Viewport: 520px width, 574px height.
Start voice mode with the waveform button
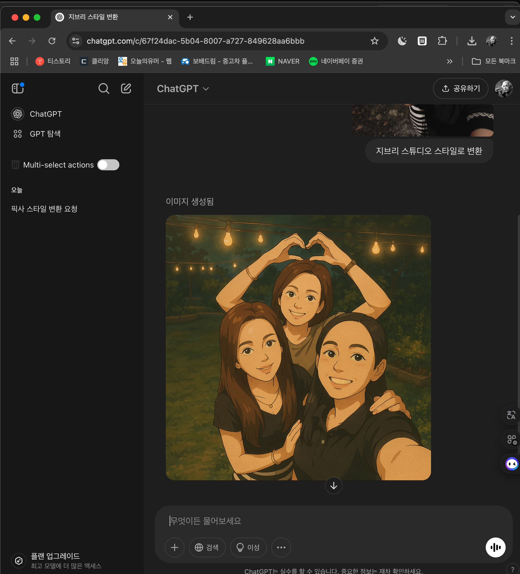pos(495,547)
